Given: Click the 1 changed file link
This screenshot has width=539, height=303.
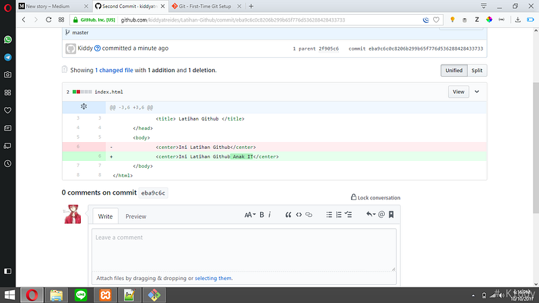Looking at the screenshot, I should point(114,71).
